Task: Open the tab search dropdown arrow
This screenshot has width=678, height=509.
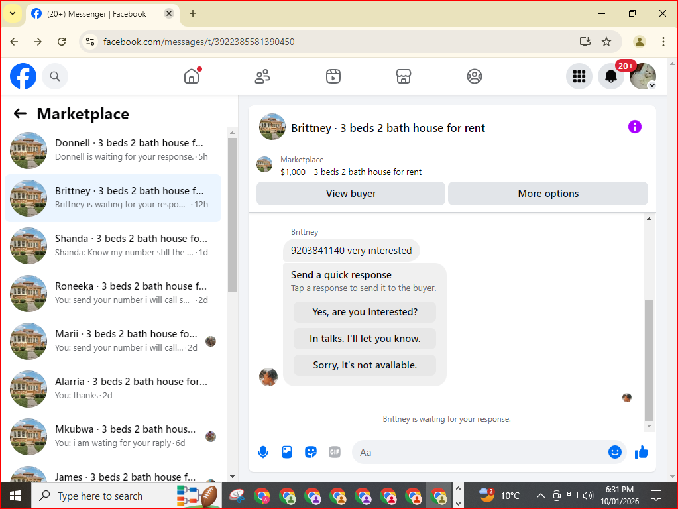Action: [13, 13]
